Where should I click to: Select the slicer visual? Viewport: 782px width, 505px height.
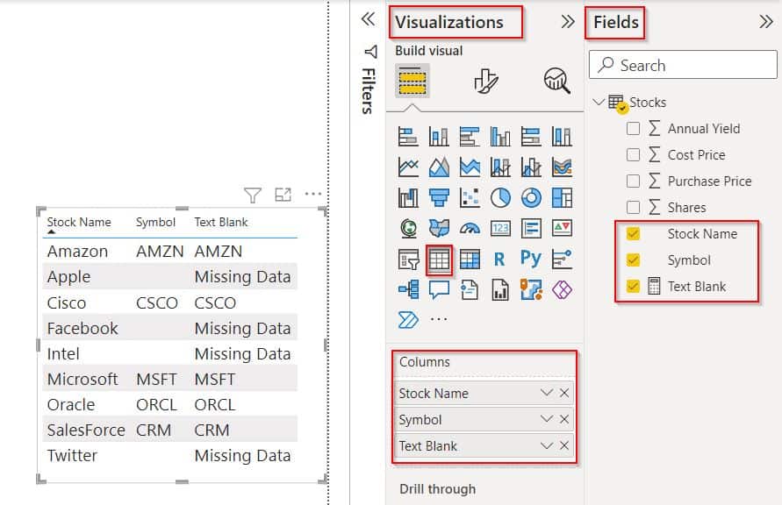point(408,260)
